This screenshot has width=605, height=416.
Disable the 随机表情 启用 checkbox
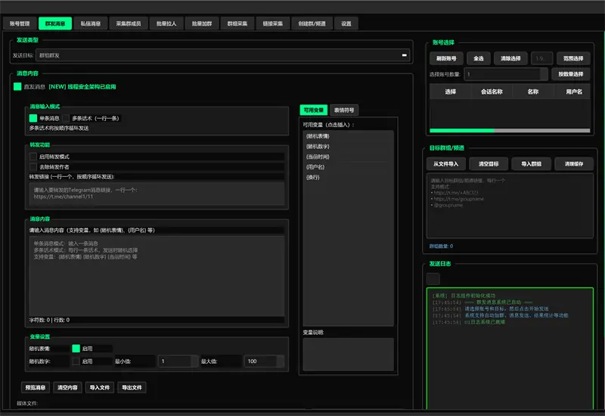(x=76, y=349)
